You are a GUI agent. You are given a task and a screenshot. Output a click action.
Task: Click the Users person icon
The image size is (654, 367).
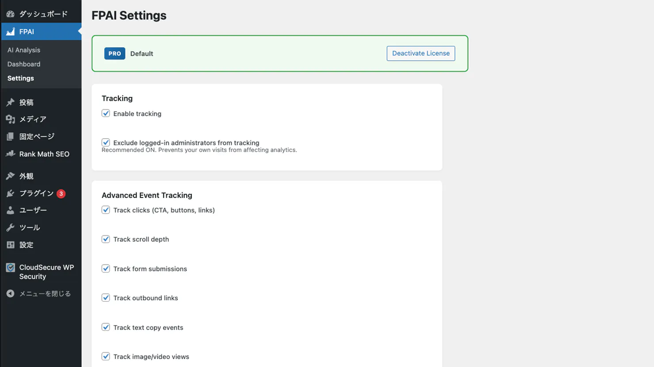click(x=10, y=210)
